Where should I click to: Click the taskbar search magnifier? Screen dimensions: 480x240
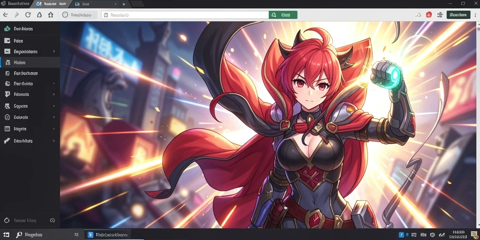19,235
